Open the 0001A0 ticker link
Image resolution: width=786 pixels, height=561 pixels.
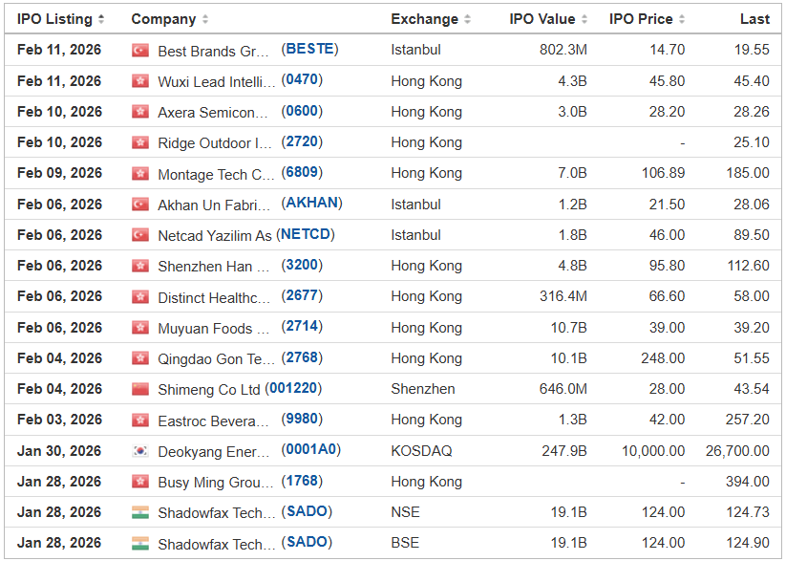310,449
